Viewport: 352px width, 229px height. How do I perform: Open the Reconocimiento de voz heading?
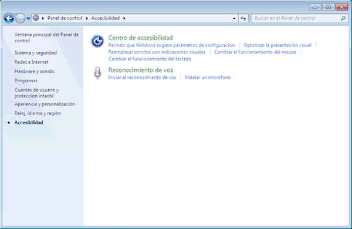point(141,70)
